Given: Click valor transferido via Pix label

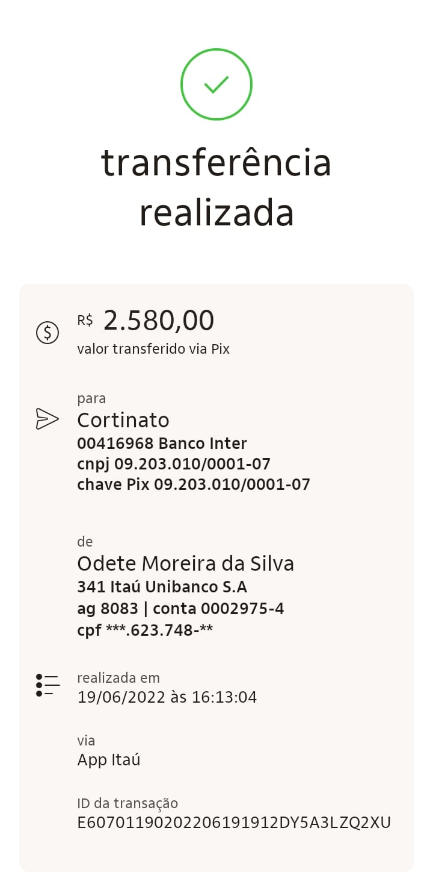Looking at the screenshot, I should (153, 349).
